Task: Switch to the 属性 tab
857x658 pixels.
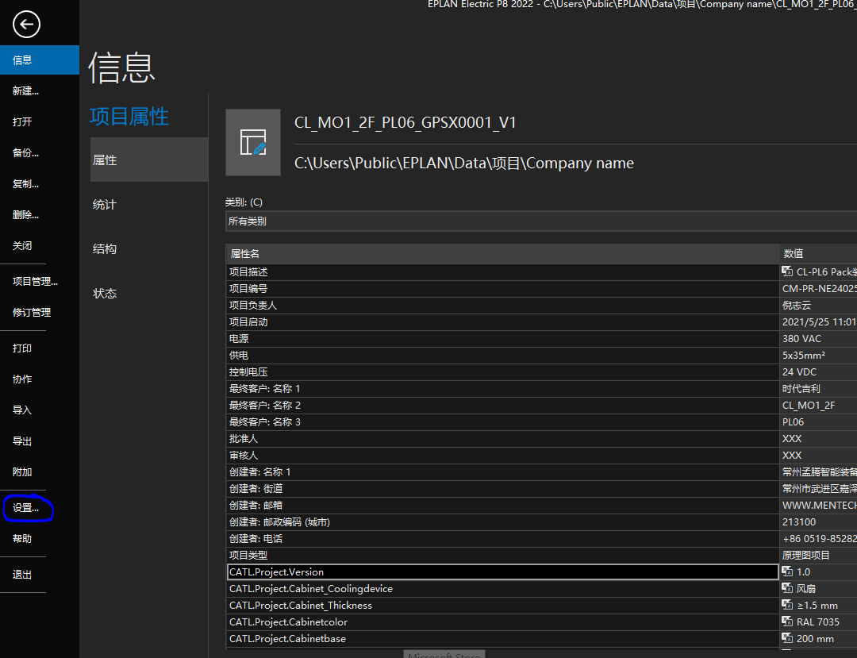Action: tap(149, 160)
